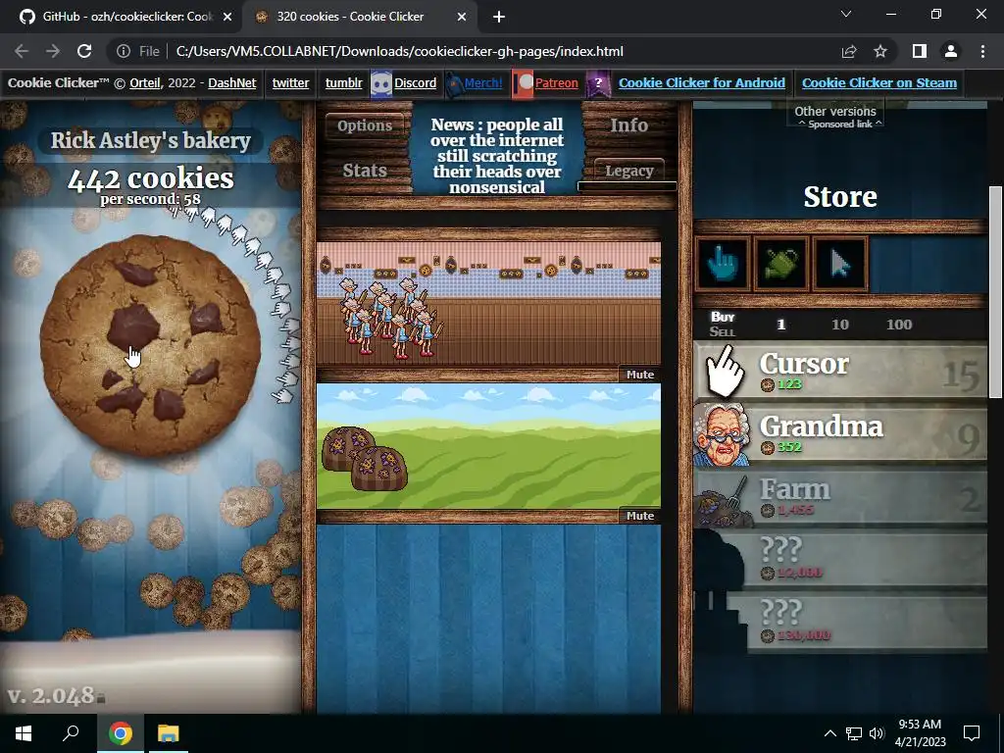Viewport: 1004px width, 753px height.
Task: Open the Patreon link
Action: [x=557, y=82]
